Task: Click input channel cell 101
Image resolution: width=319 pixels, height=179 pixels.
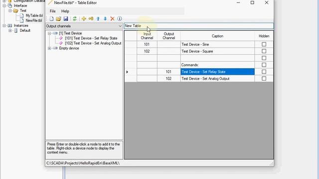Action: click(x=147, y=44)
